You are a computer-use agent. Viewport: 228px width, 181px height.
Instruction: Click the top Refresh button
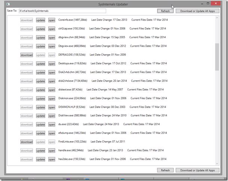165,11
